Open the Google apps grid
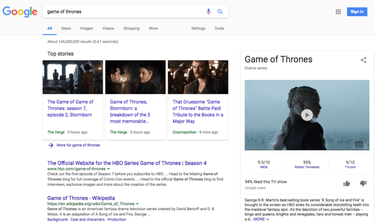 pyautogui.click(x=338, y=12)
